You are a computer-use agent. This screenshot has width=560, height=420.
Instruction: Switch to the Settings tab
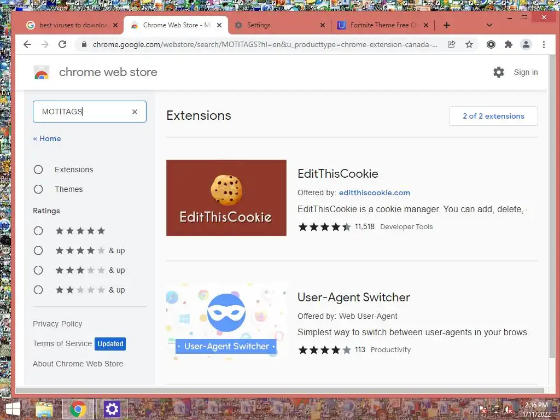coord(278,25)
